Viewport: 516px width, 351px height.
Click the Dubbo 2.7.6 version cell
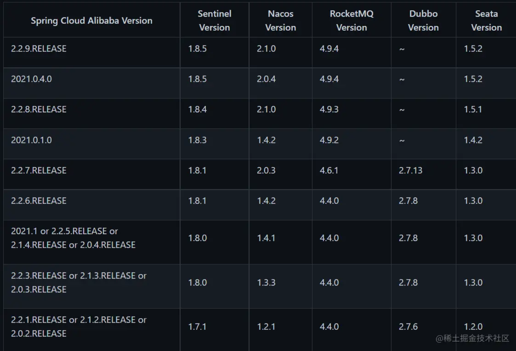pyautogui.click(x=408, y=326)
